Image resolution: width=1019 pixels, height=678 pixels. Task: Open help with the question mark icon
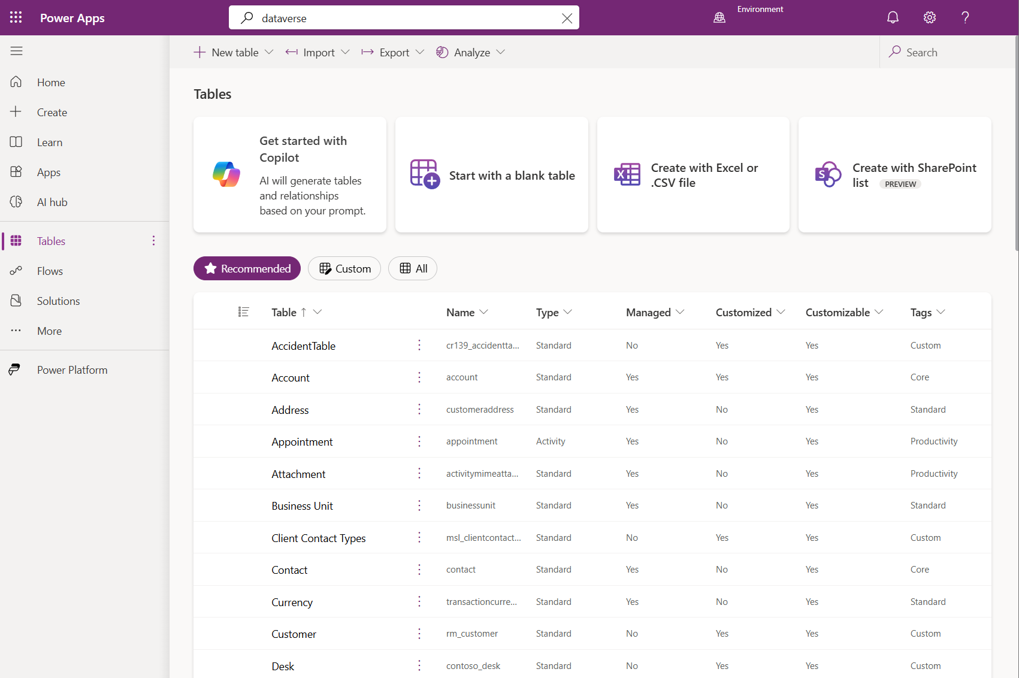tap(965, 17)
